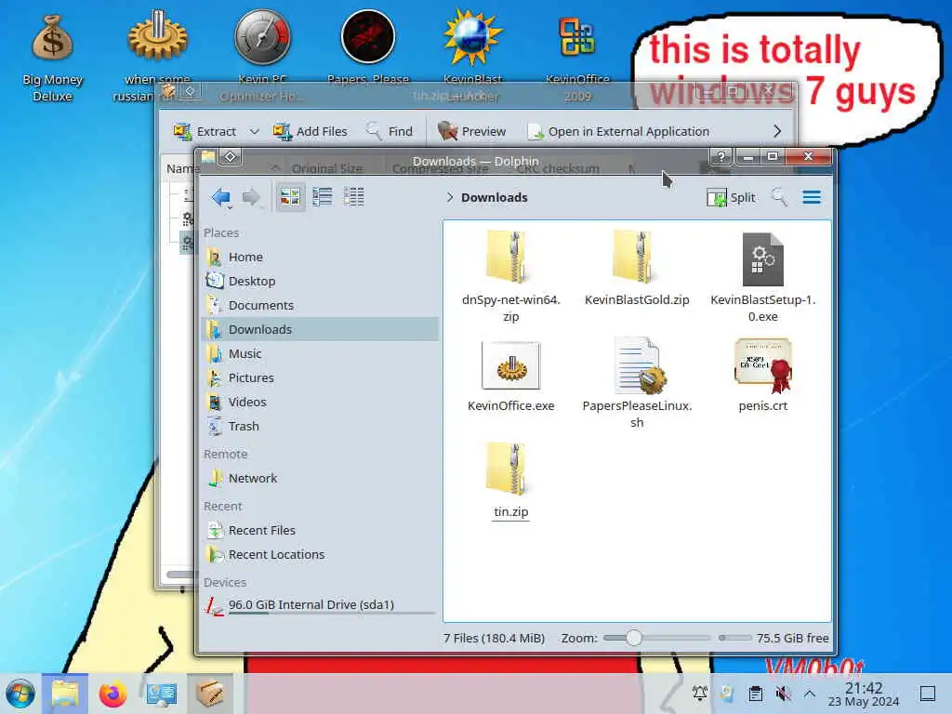Open Dolphin search magnifier
Image resolution: width=952 pixels, height=714 pixels.
point(779,197)
